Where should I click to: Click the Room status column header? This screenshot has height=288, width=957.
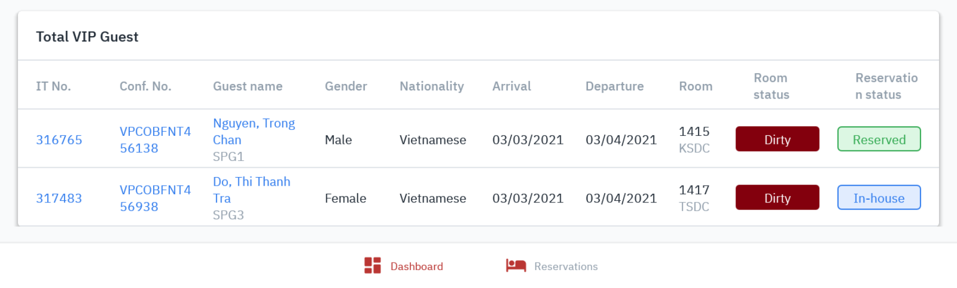tap(771, 86)
